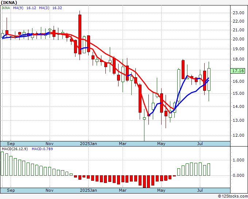248x199 pixels.
Task: Click the MACD:0.789 value label
Action: pyautogui.click(x=42, y=149)
